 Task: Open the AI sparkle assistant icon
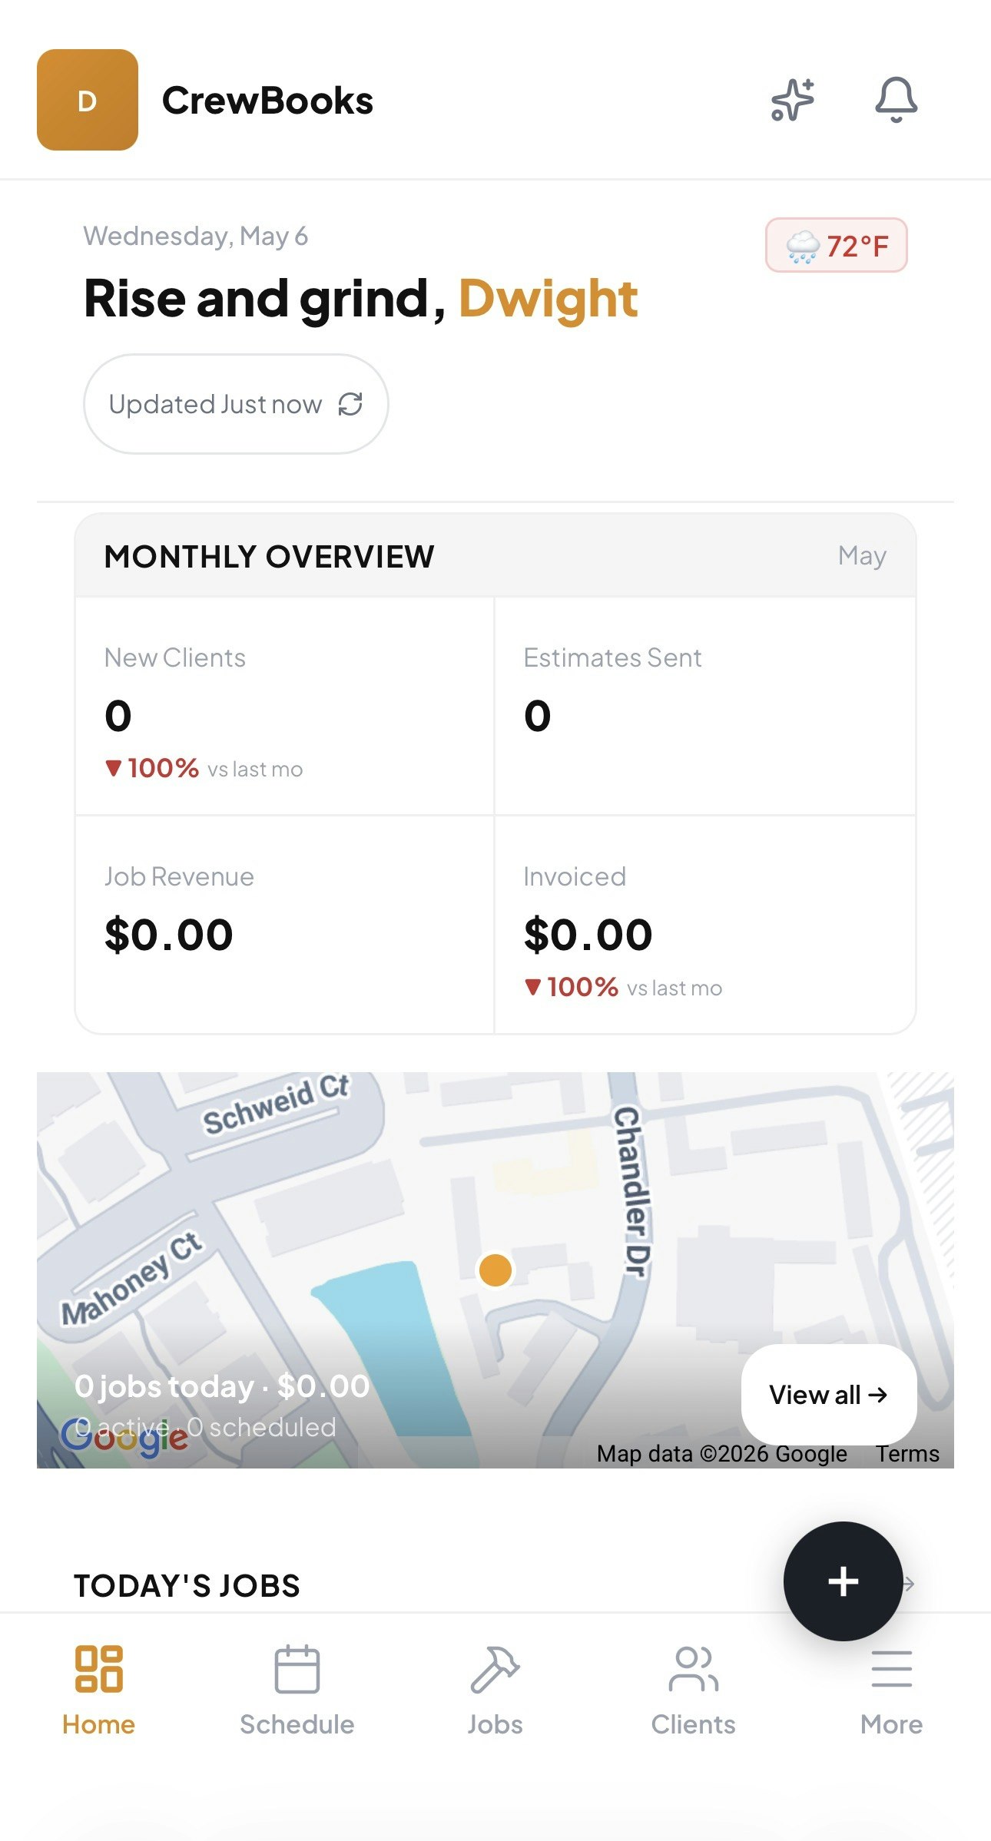click(792, 100)
